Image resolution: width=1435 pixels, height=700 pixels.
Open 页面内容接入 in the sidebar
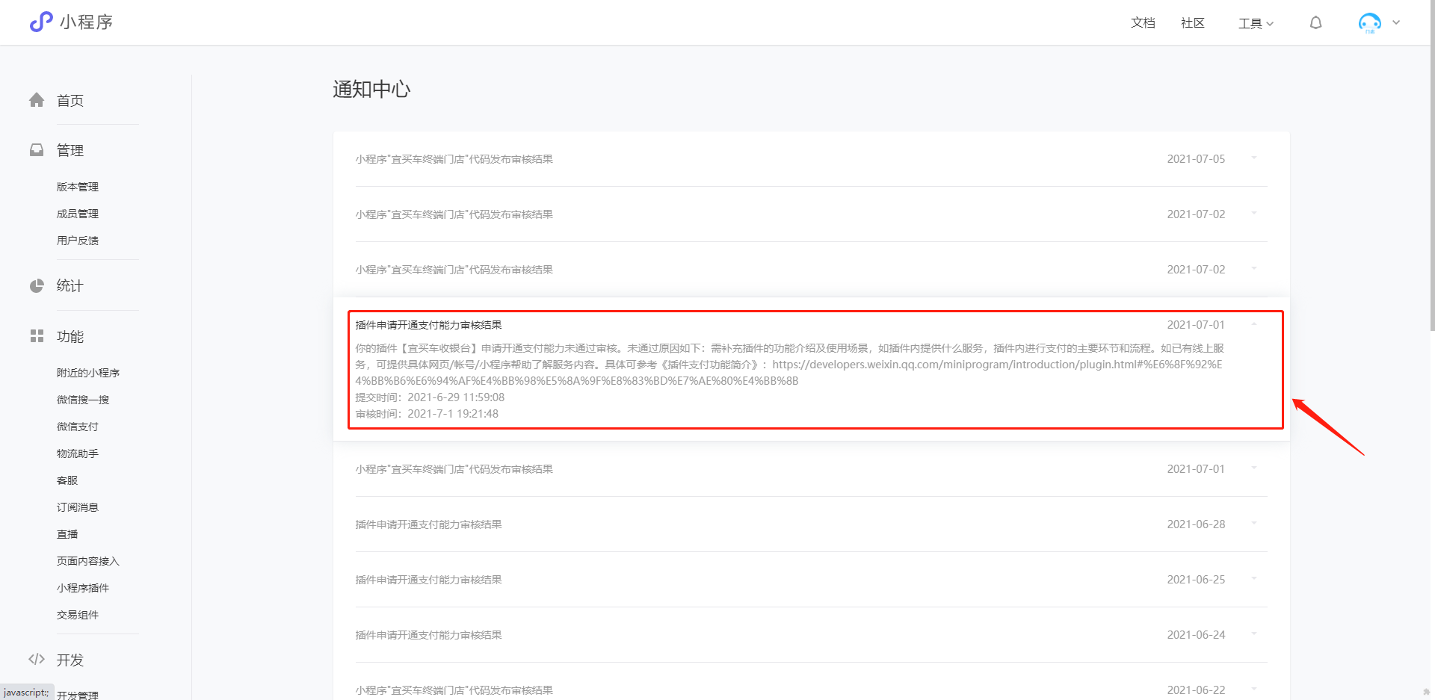tap(88, 561)
